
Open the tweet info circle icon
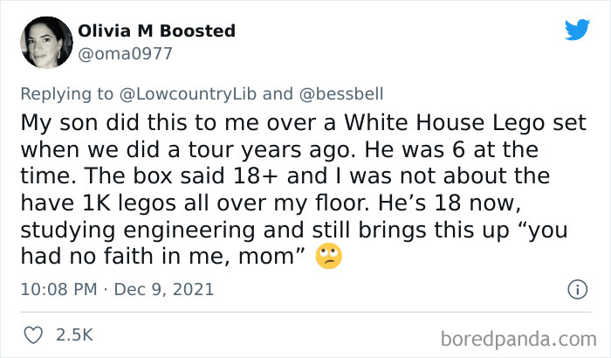pos(576,288)
